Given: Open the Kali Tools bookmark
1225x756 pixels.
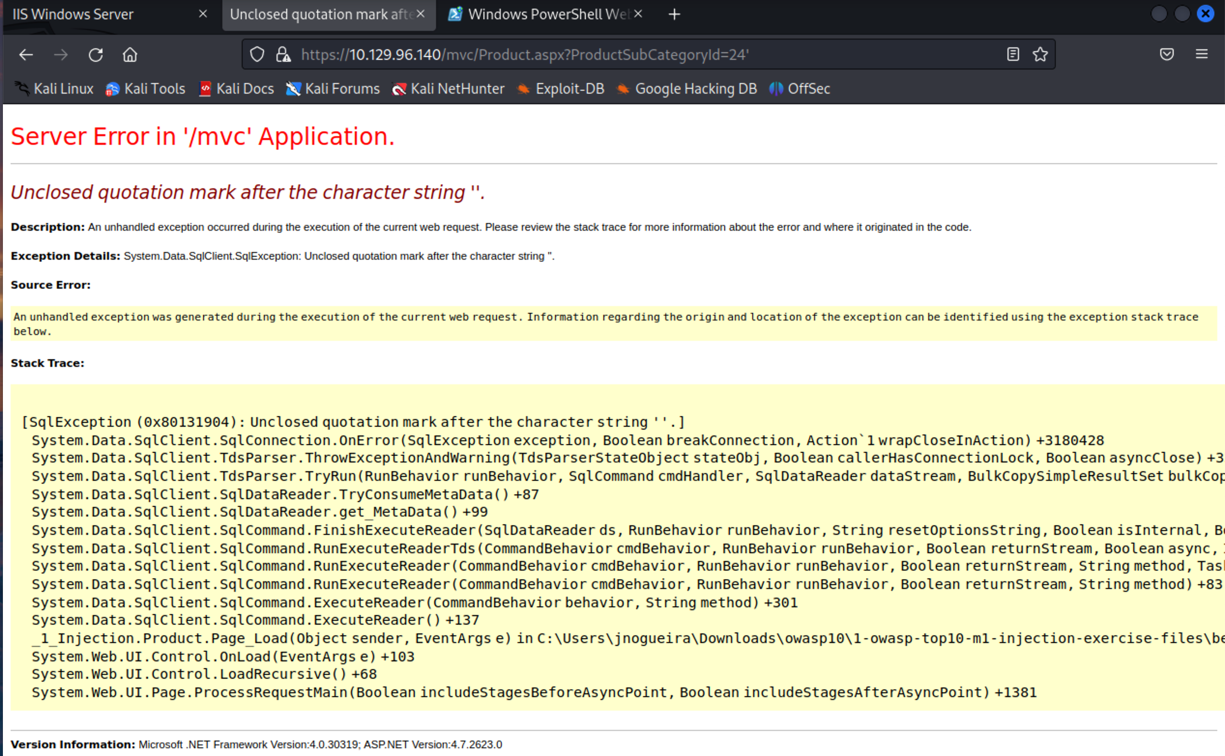Looking at the screenshot, I should click(x=145, y=89).
